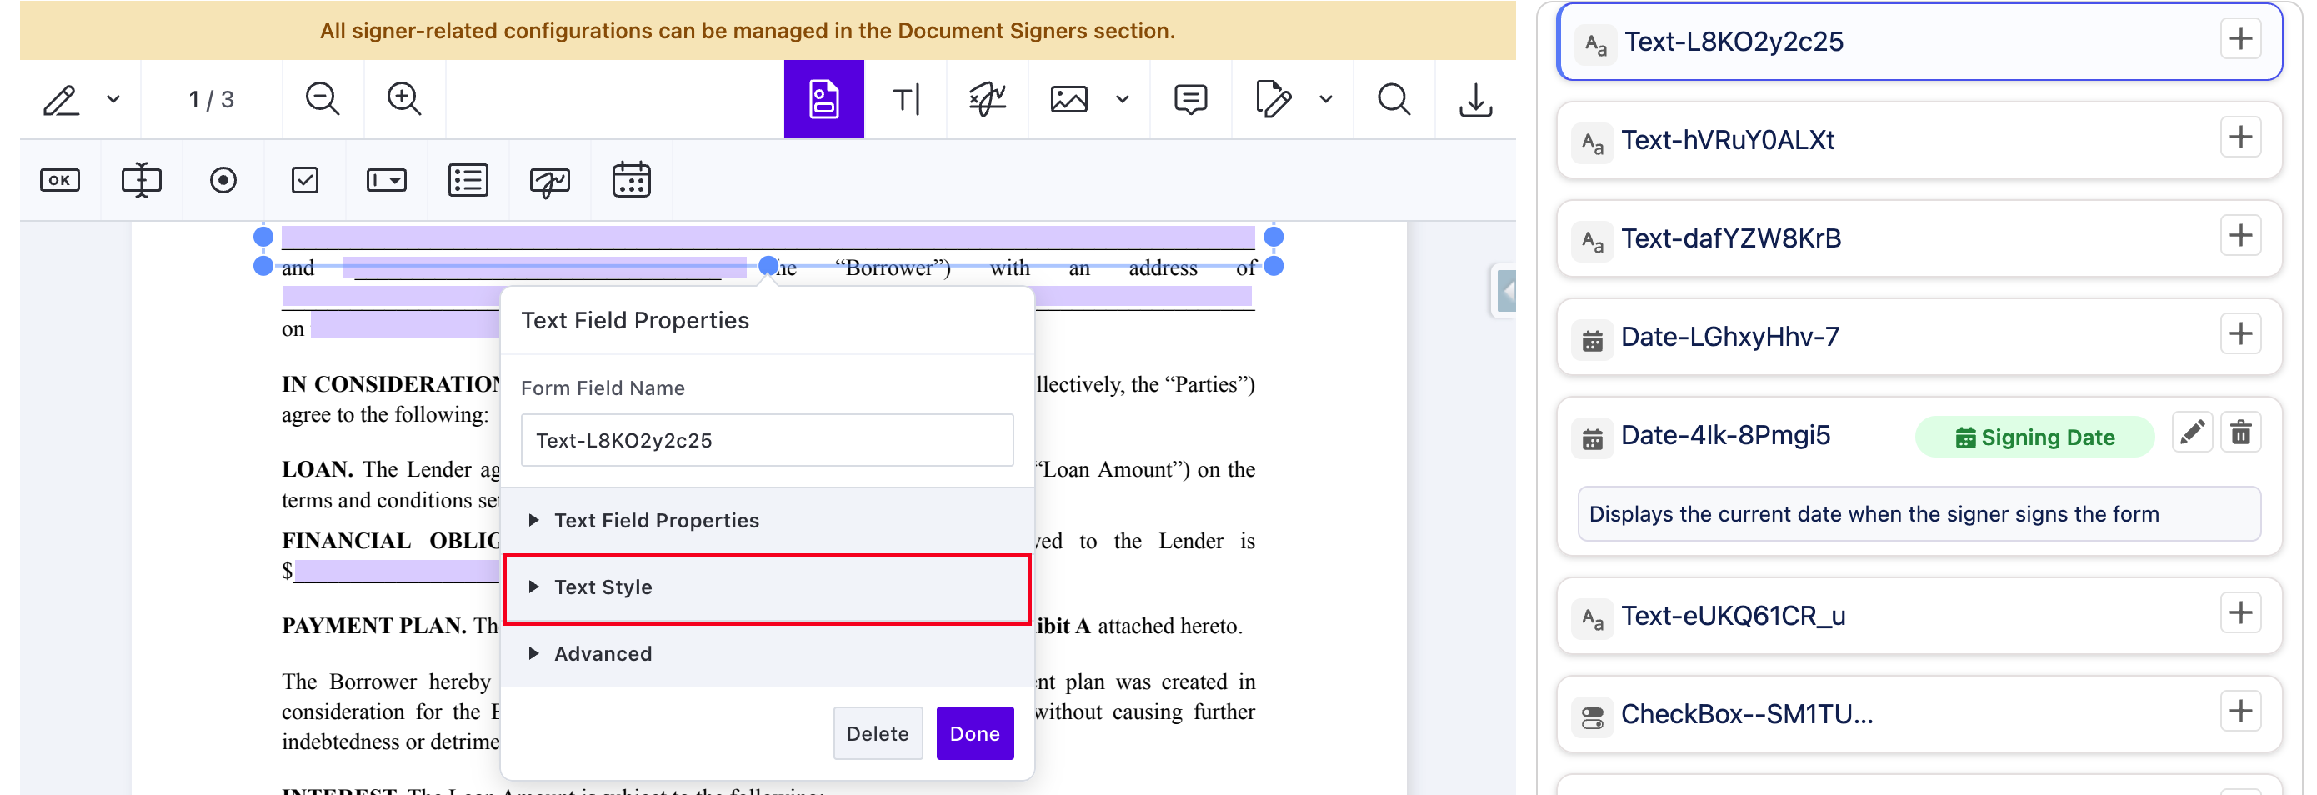
Task: Add a combo box dropdown field
Action: (x=387, y=180)
